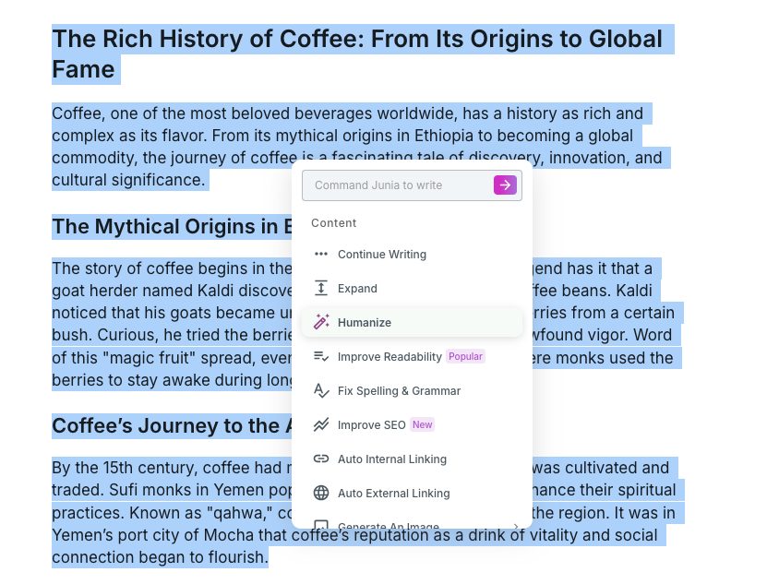Click the Expand arrows icon
Image resolution: width=779 pixels, height=584 pixels.
tap(321, 289)
